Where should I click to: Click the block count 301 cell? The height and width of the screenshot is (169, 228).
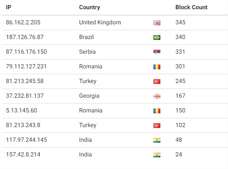point(180,66)
